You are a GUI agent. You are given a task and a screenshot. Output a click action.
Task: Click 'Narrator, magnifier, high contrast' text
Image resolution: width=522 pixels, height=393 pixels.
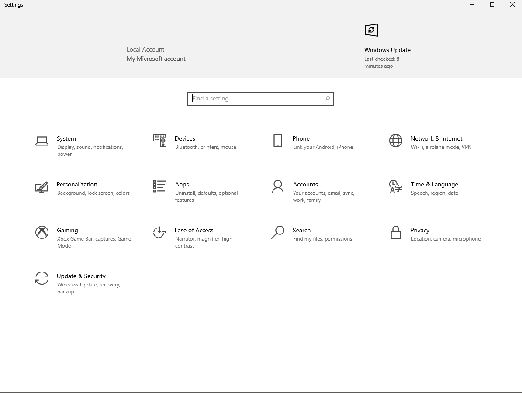click(x=204, y=242)
